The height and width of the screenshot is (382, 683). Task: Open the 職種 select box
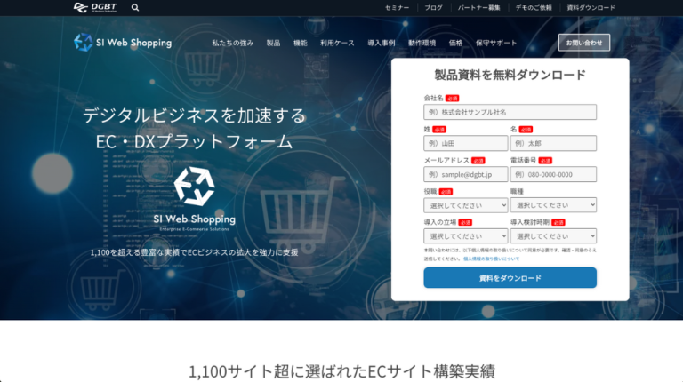(552, 205)
